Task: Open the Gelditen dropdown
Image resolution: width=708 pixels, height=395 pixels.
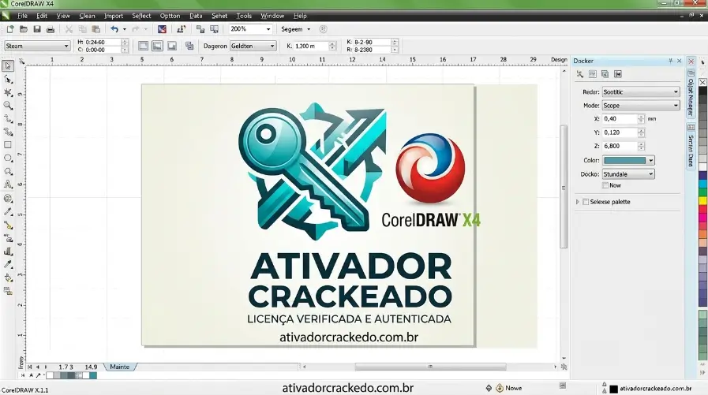Action: [x=253, y=46]
